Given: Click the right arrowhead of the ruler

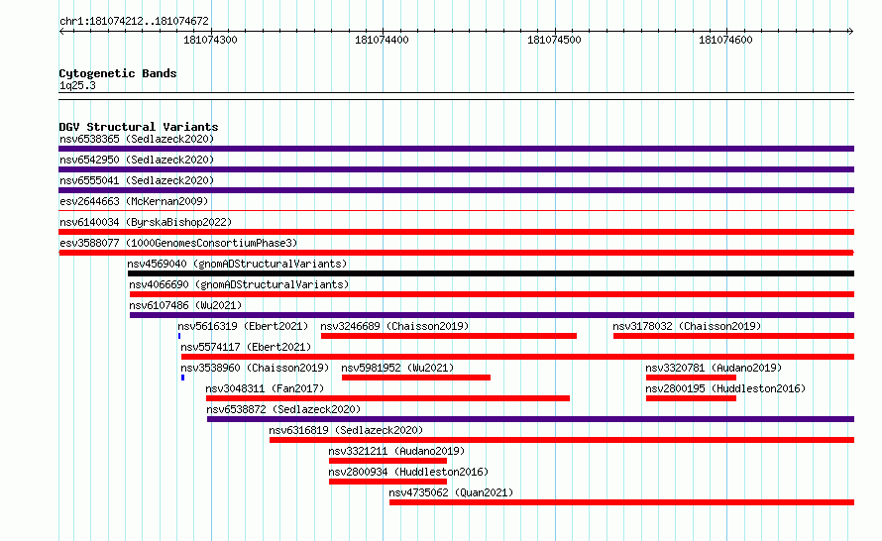Looking at the screenshot, I should pos(851,32).
